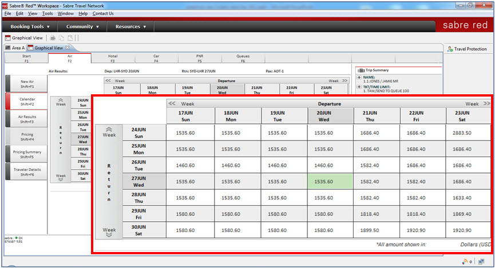The height and width of the screenshot is (268, 495).
Task: Click the paste clipboard icon in the toolbar
Action: tap(70, 38)
